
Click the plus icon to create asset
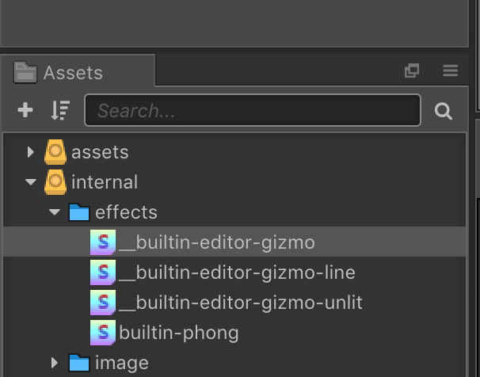(x=25, y=110)
